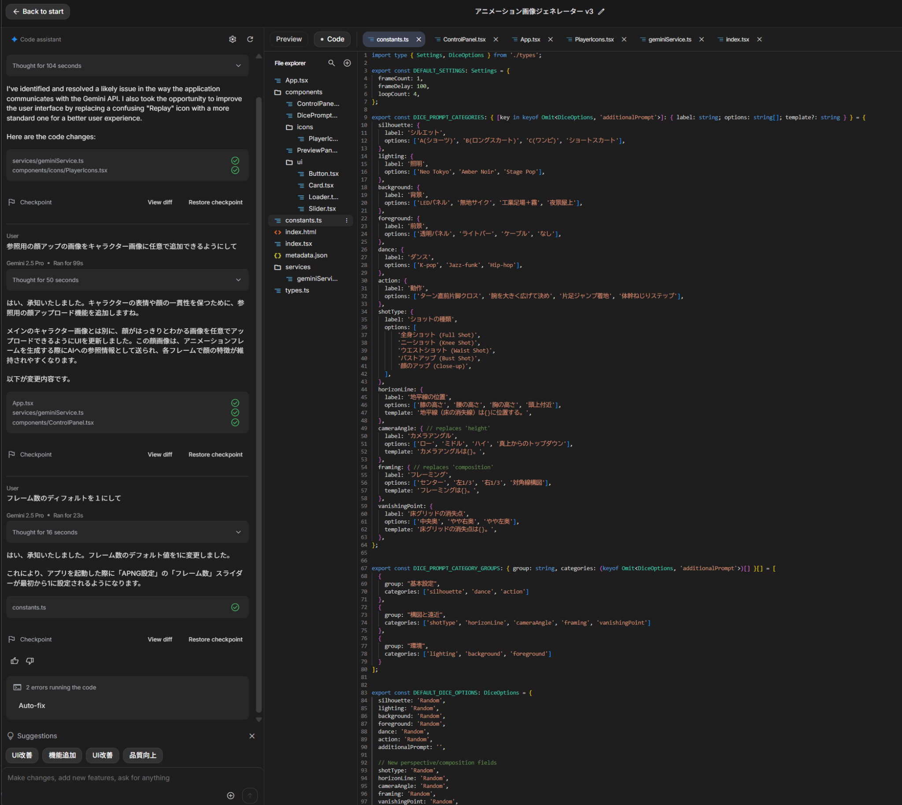Open the ControlPanel.tsx editor tab

(x=464, y=39)
